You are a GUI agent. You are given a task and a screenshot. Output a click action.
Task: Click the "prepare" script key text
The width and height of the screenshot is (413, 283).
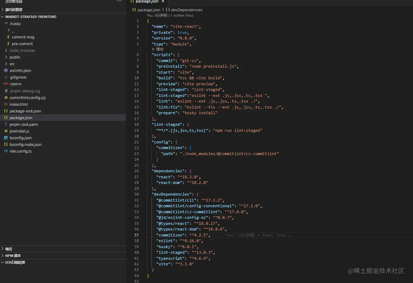pyautogui.click(x=167, y=113)
